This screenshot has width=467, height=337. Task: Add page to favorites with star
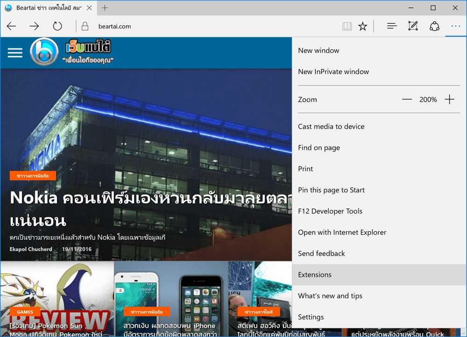362,27
